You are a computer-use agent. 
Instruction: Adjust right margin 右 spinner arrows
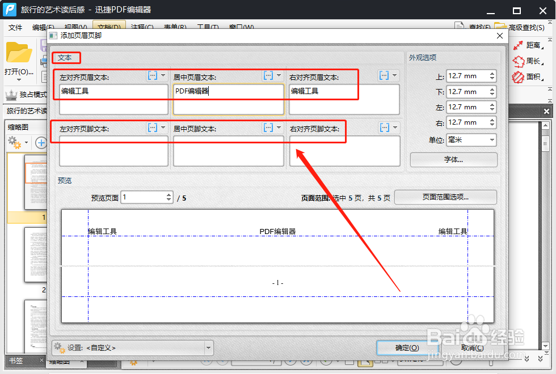492,122
